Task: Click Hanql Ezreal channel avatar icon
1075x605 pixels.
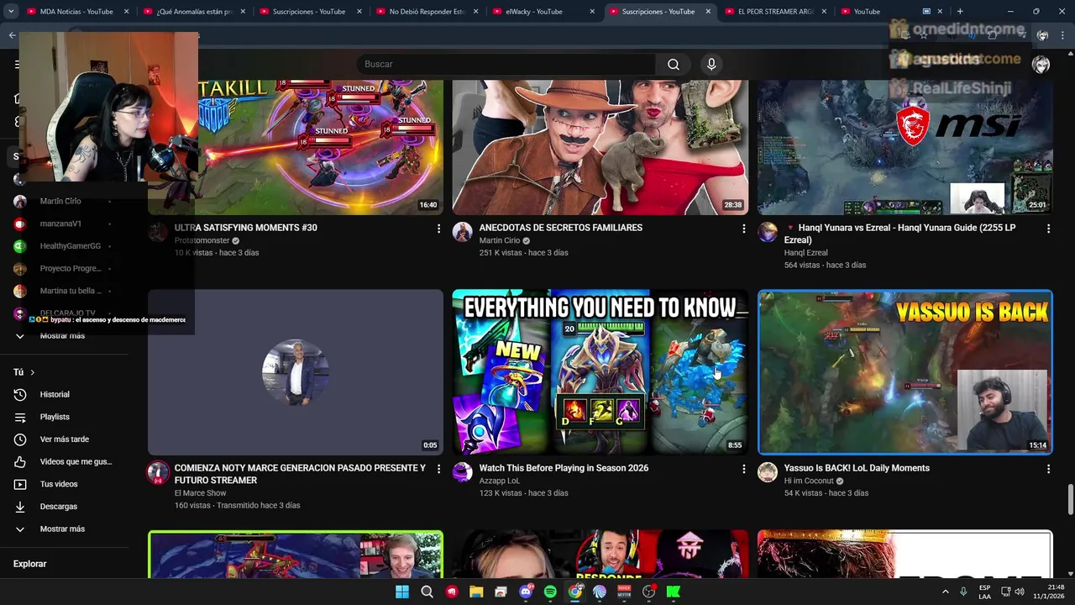Action: [768, 232]
